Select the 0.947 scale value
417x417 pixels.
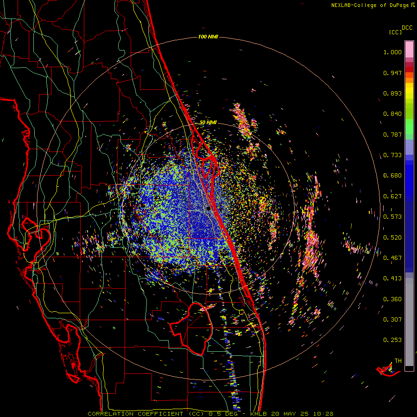coord(392,73)
